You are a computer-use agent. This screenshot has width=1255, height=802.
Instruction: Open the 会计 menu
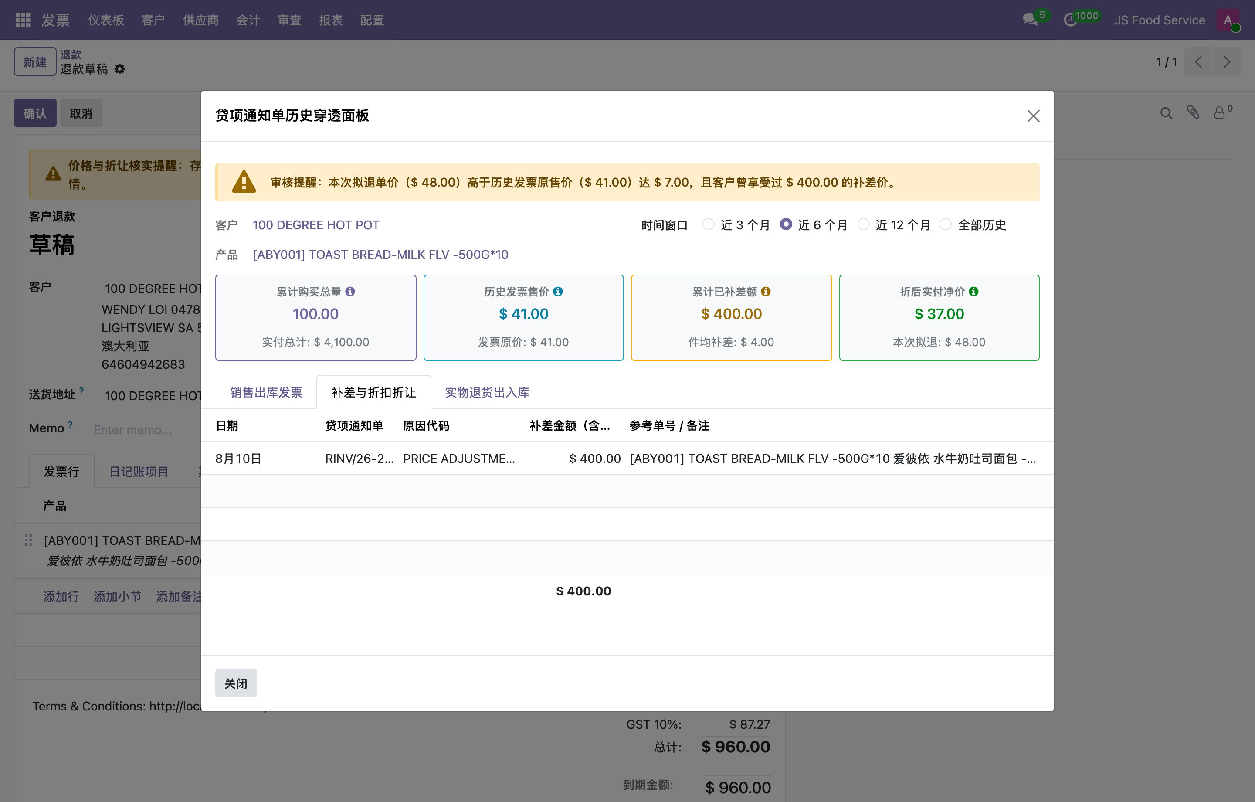pyautogui.click(x=248, y=20)
